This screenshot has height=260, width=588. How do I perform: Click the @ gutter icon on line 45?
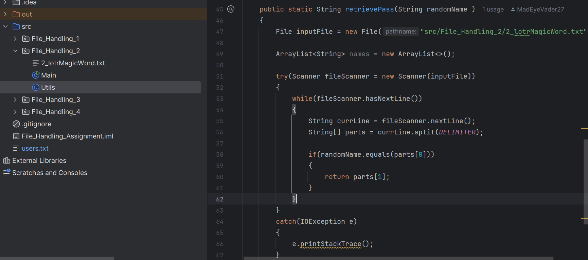[231, 9]
